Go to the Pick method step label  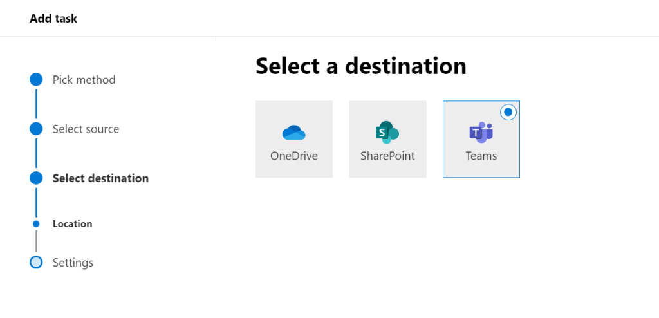pyautogui.click(x=84, y=80)
